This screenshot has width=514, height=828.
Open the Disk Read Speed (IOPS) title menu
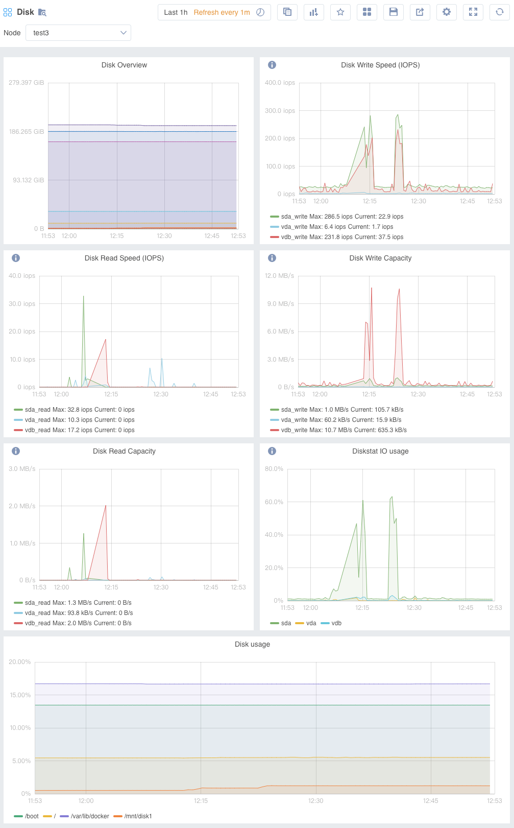click(x=124, y=258)
